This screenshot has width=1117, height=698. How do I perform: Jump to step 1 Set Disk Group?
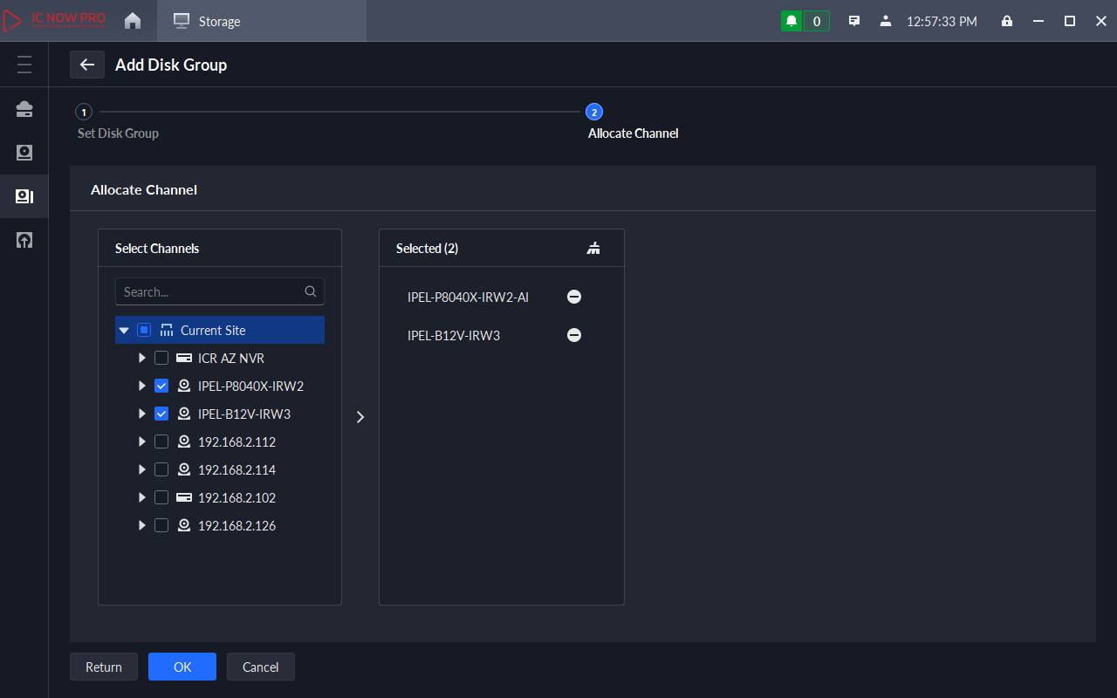coord(83,112)
